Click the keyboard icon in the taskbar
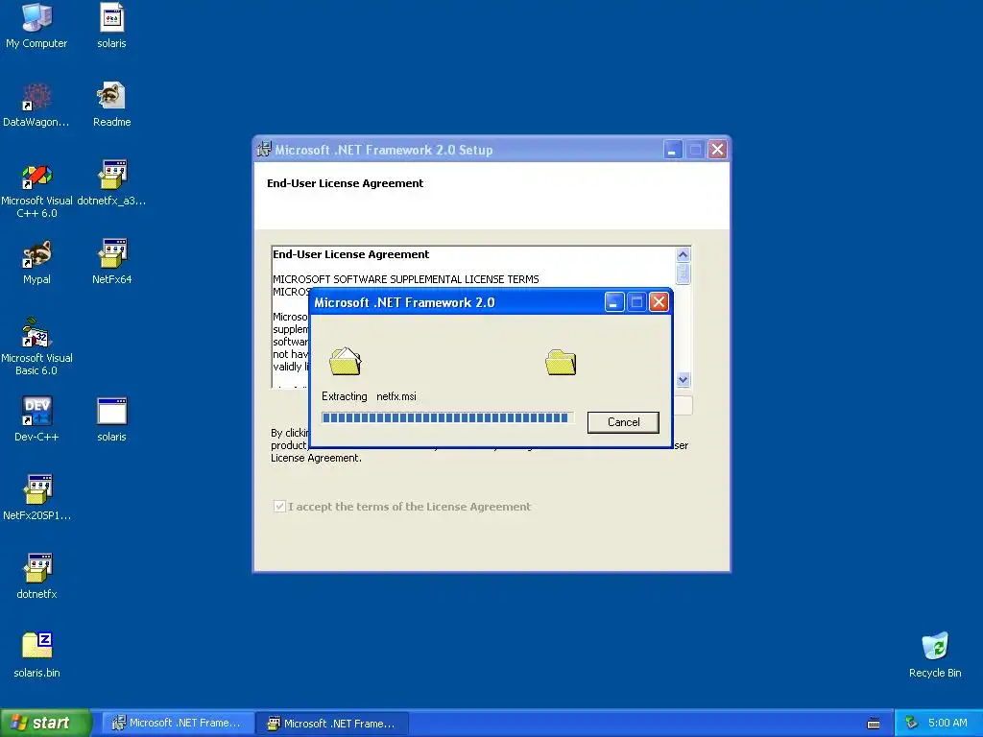This screenshot has height=737, width=983. (x=874, y=724)
